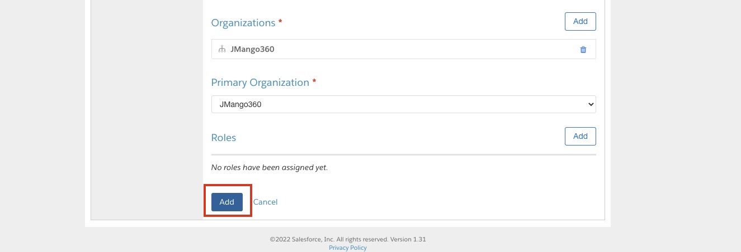Click the hierarchy icon beside JMango360

[x=222, y=49]
